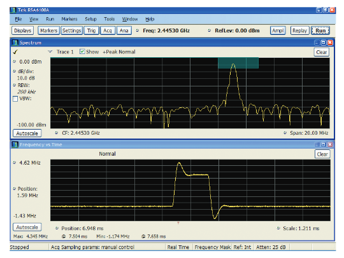The height and width of the screenshot is (258, 344).
Task: Click the knob icon next to Span
Action: pyautogui.click(x=285, y=133)
